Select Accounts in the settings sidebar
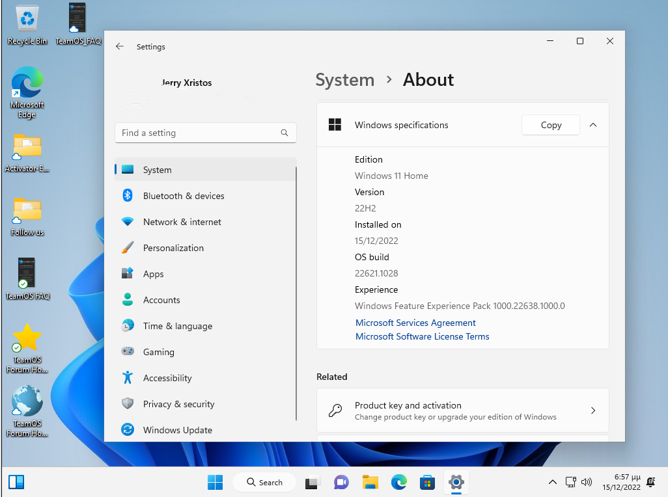 [x=161, y=300]
